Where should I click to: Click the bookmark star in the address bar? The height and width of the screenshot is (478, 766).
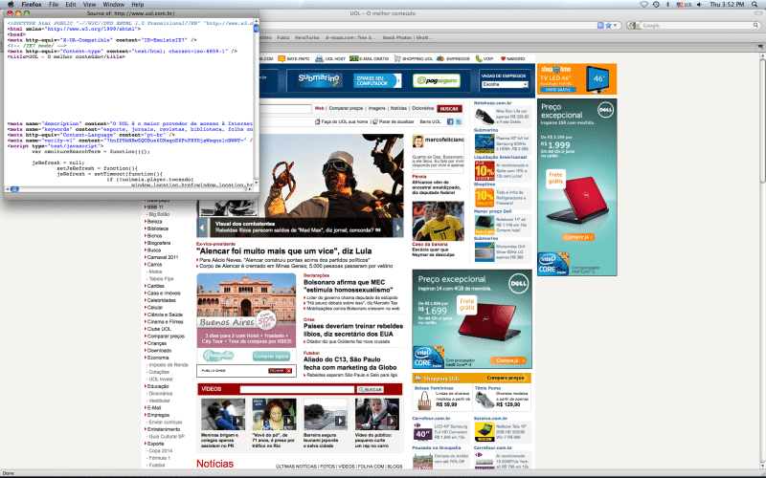click(x=608, y=26)
